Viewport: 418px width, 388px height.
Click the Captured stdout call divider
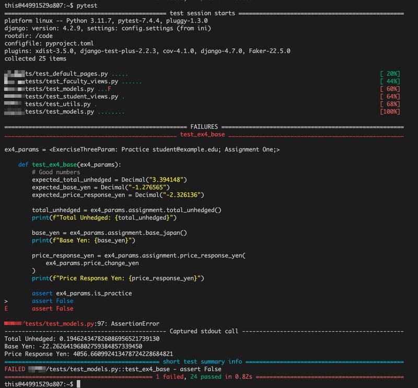point(209,331)
